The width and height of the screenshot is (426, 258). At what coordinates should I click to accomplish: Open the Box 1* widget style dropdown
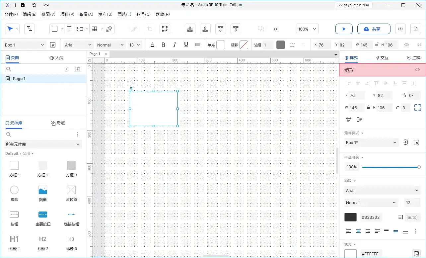pyautogui.click(x=371, y=142)
